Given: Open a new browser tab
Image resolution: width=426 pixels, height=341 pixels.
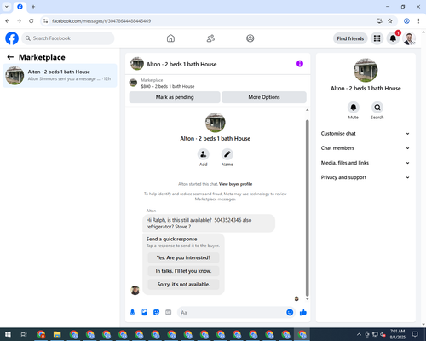Looking at the screenshot, I should coord(33,7).
